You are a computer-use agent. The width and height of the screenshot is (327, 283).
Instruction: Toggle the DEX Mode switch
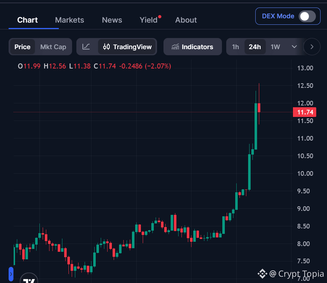[x=307, y=16]
